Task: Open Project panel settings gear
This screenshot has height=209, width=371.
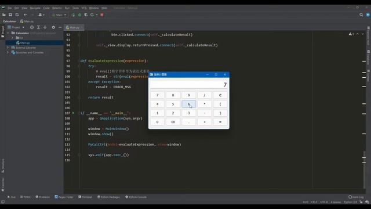Action: (x=53, y=27)
